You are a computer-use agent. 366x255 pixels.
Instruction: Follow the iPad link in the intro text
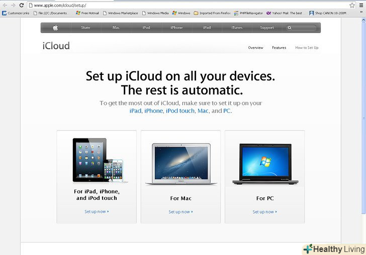coord(135,111)
